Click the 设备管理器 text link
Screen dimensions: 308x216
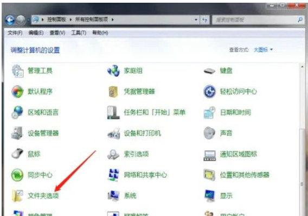pos(43,134)
